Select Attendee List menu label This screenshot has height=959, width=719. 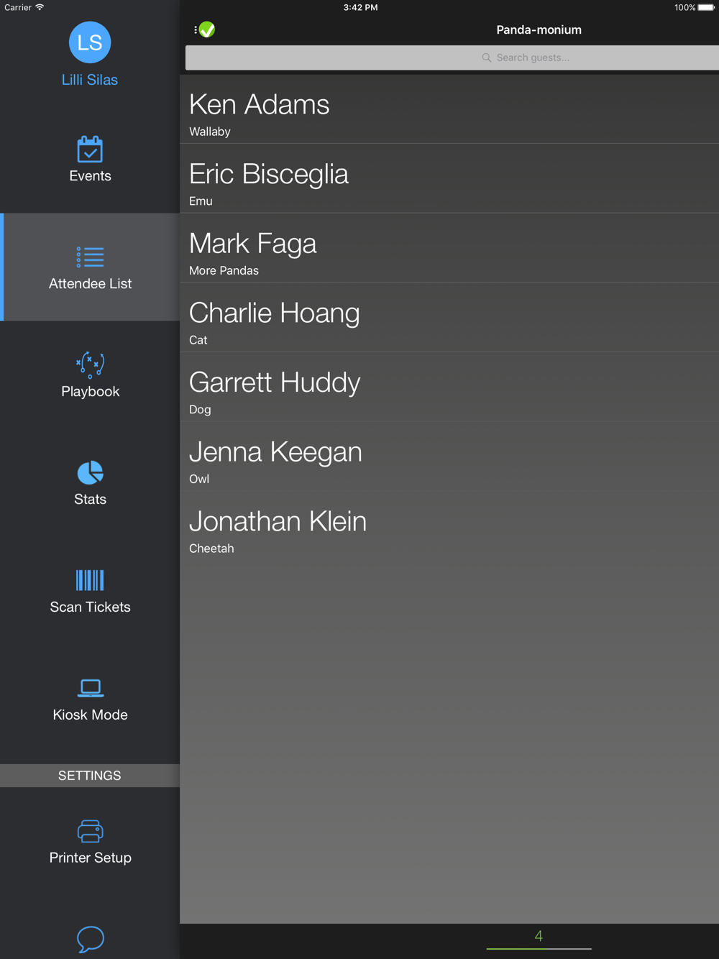pyautogui.click(x=90, y=284)
